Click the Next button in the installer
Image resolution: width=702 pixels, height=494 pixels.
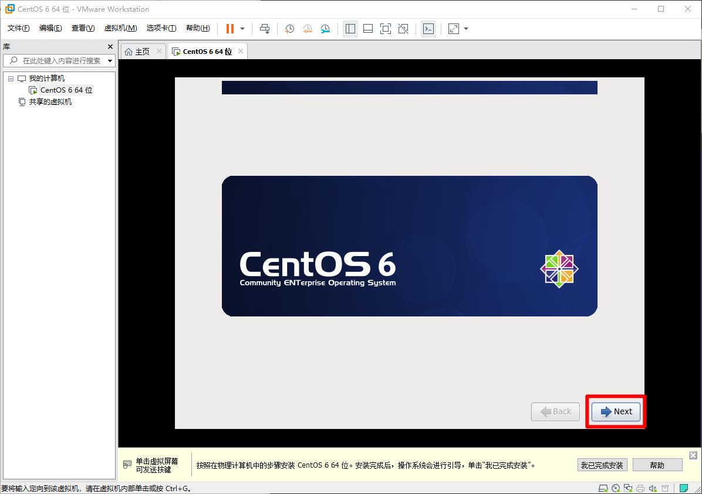[x=615, y=411]
